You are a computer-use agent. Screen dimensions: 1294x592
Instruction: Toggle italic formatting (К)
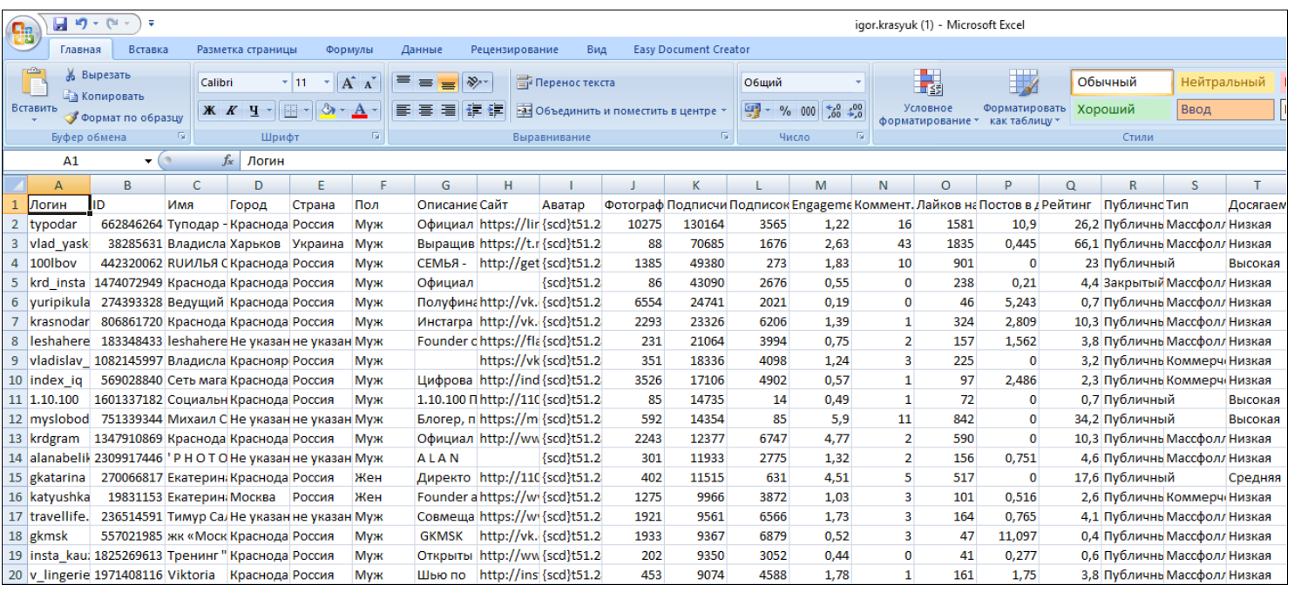click(x=232, y=111)
